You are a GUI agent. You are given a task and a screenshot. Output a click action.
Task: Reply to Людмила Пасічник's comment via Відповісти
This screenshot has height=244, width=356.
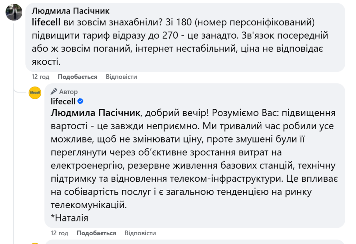pyautogui.click(x=121, y=77)
